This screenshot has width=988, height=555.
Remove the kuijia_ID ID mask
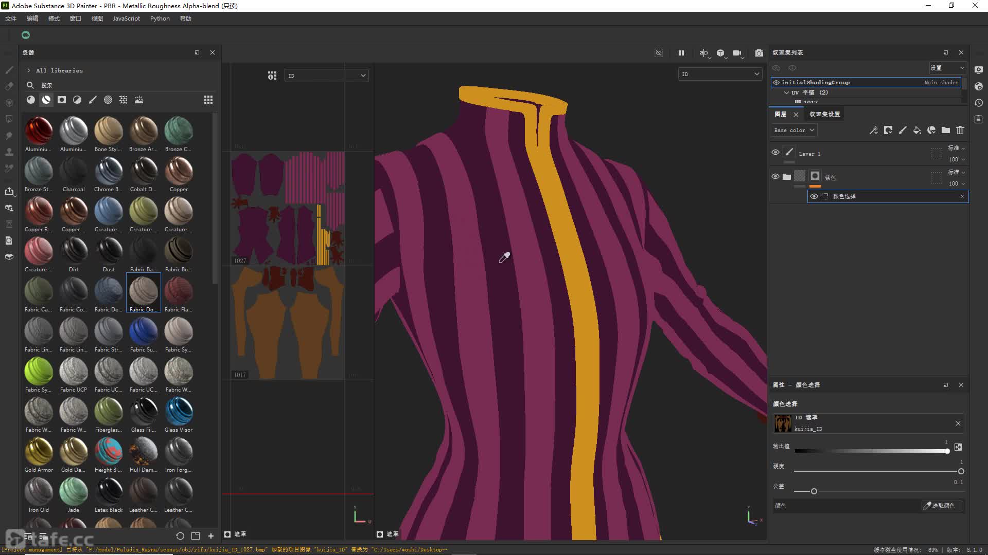(958, 423)
